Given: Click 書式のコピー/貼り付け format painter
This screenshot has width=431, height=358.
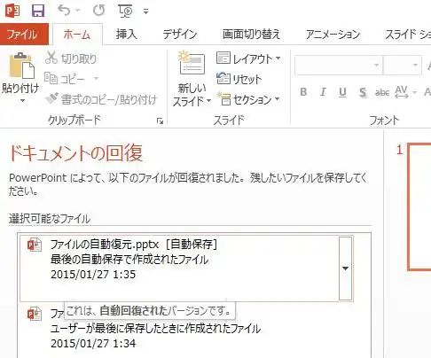Looking at the screenshot, I should click(x=101, y=99).
